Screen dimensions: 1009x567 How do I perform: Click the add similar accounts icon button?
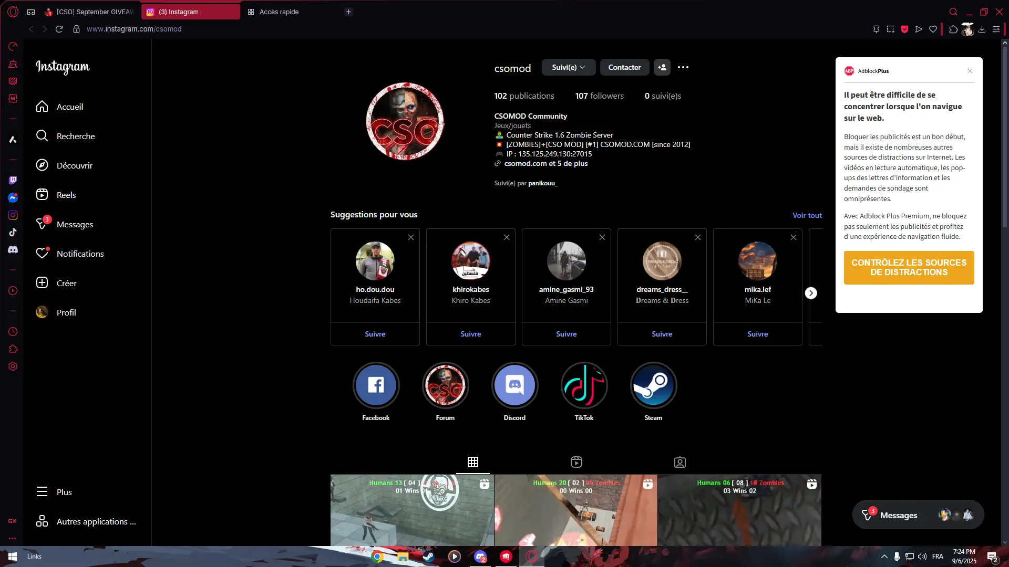click(662, 67)
